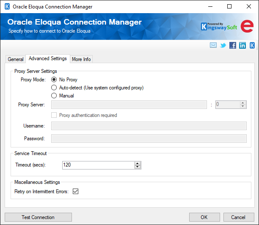The image size is (259, 225).
Task: Close the Connection Manager window
Action: pos(248,7)
